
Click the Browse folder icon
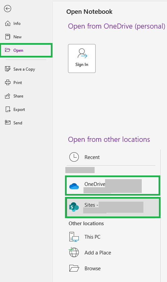74,268
